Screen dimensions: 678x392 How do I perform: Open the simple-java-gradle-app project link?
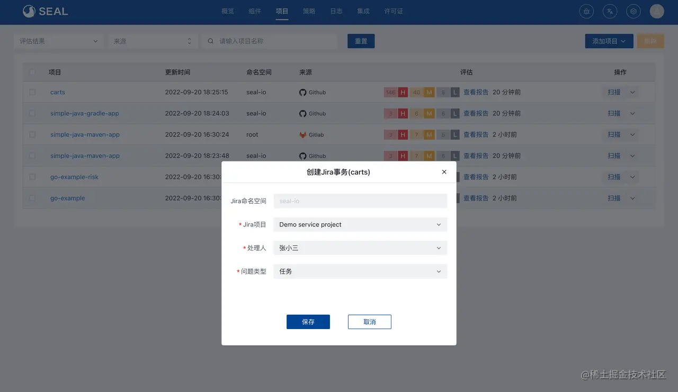(85, 113)
